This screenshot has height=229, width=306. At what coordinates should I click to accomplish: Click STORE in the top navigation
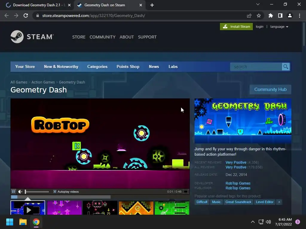tap(79, 37)
